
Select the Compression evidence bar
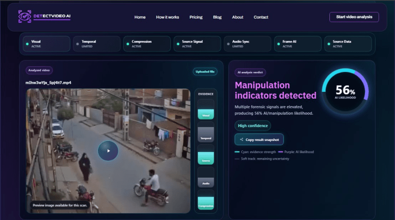[206, 200]
